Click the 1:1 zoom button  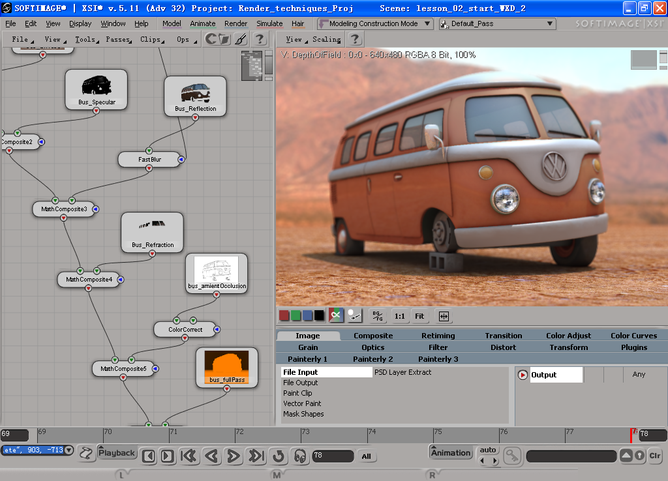pos(400,316)
